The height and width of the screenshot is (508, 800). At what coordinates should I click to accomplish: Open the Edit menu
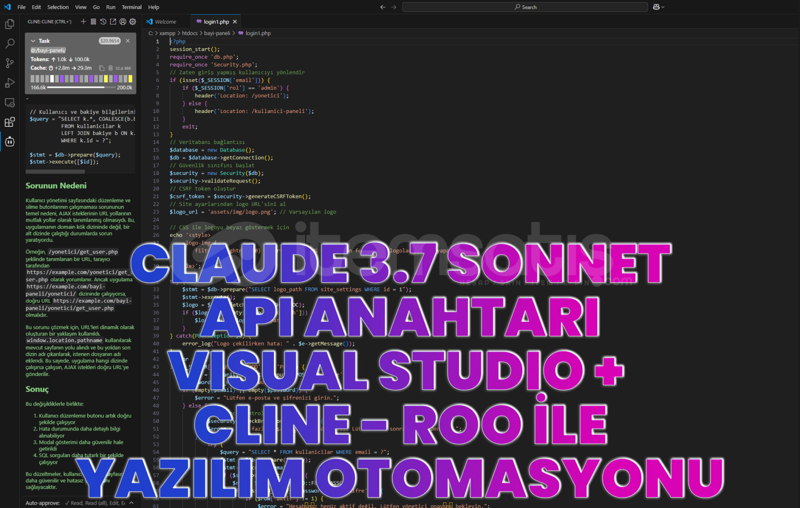(x=36, y=7)
